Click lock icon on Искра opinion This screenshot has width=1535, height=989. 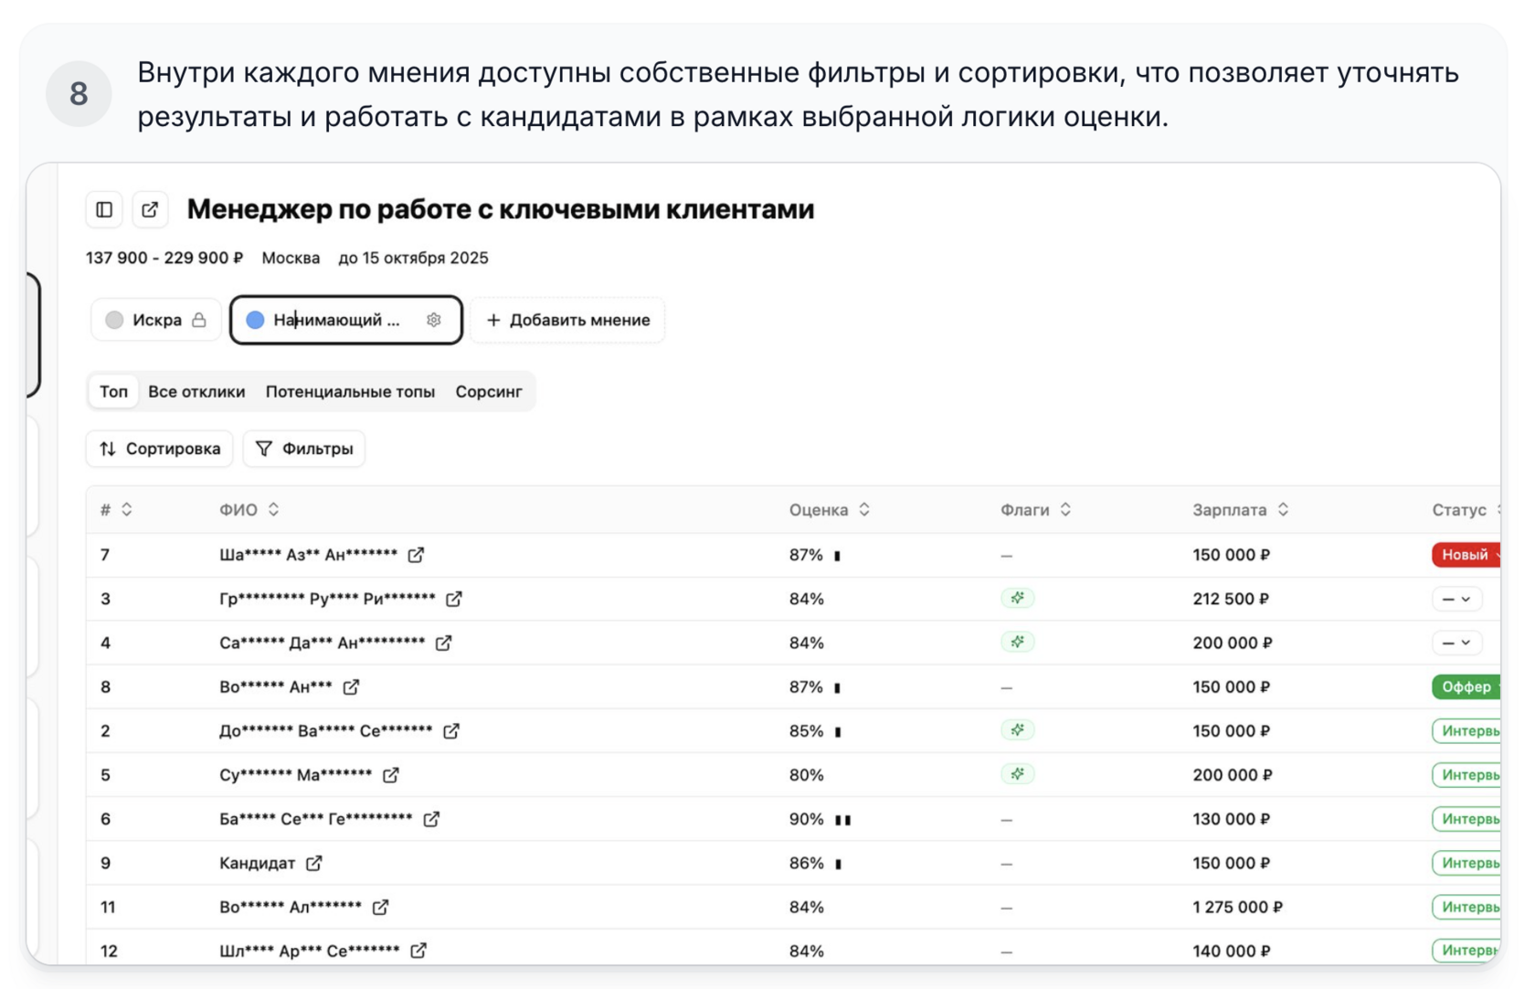199,320
